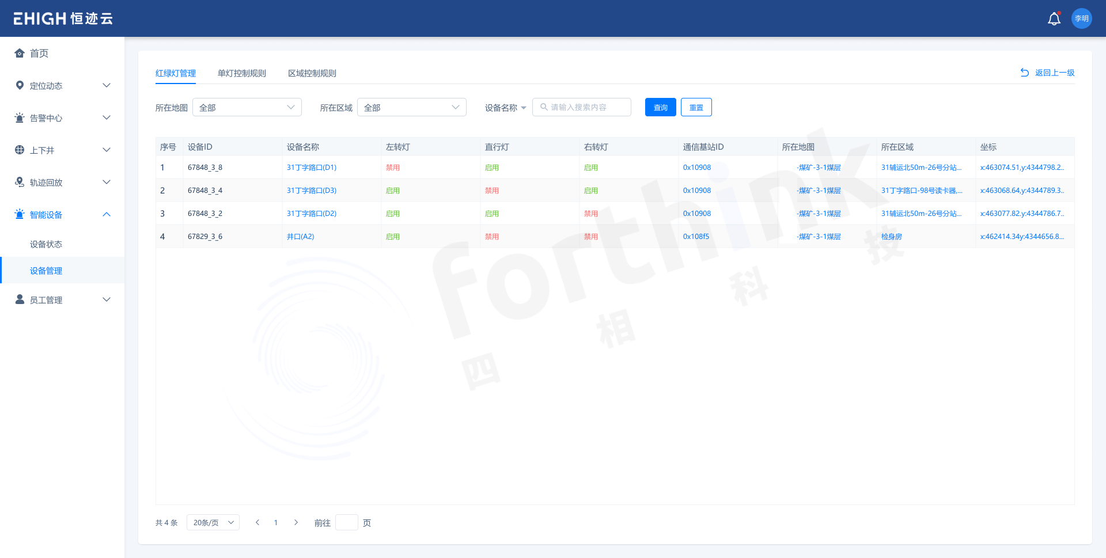Open the 设备名称 search type selector
This screenshot has height=558, width=1106.
(505, 108)
